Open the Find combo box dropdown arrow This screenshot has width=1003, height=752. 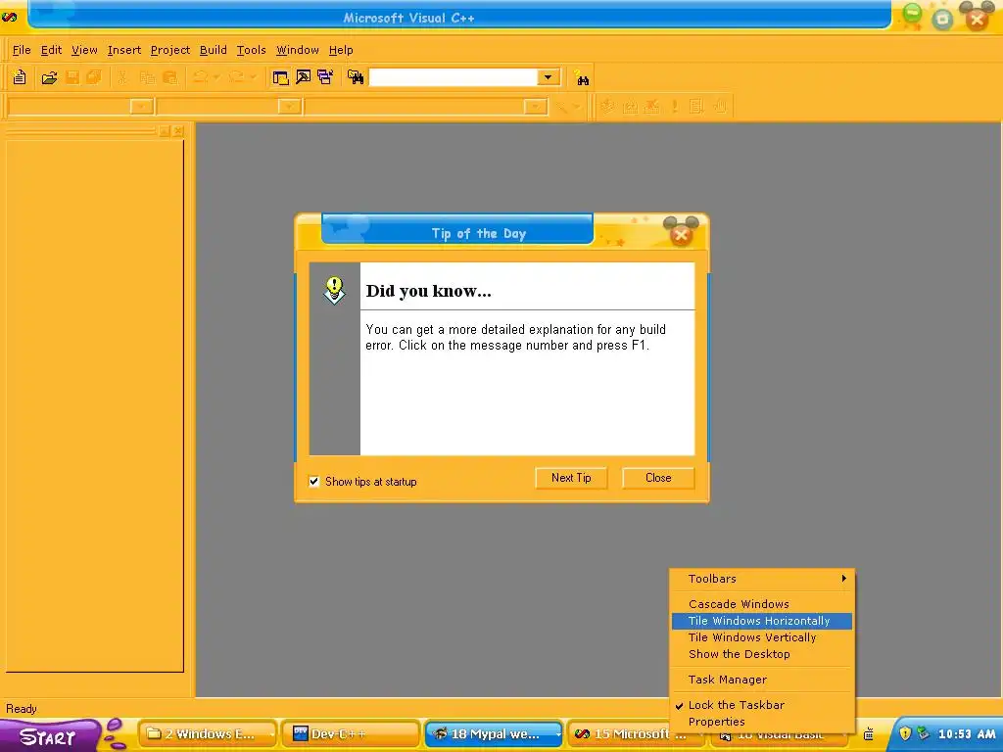click(548, 77)
